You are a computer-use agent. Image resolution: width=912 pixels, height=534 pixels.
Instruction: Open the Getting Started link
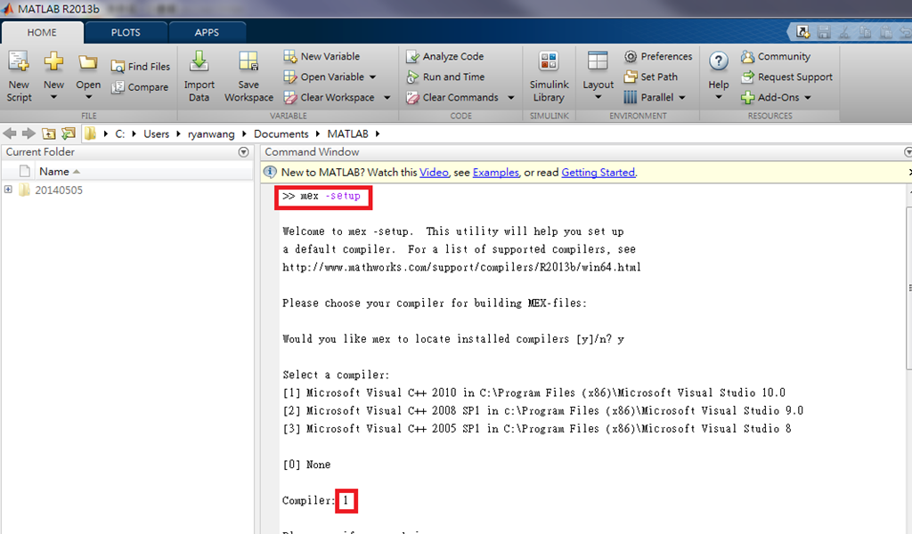598,173
